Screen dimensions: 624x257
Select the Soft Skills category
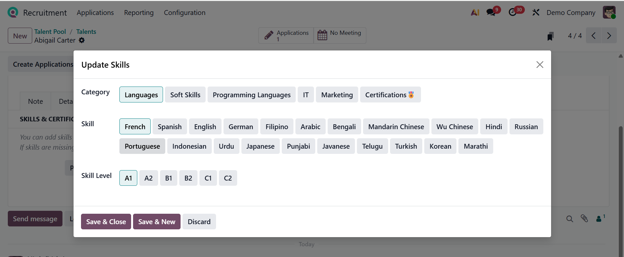(x=185, y=95)
